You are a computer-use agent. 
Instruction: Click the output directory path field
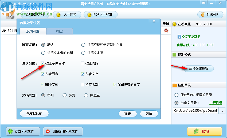195,110
